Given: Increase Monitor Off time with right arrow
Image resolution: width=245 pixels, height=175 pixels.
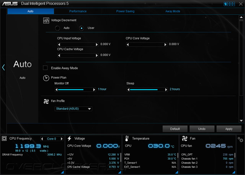Looking at the screenshot, I should click(94, 90).
